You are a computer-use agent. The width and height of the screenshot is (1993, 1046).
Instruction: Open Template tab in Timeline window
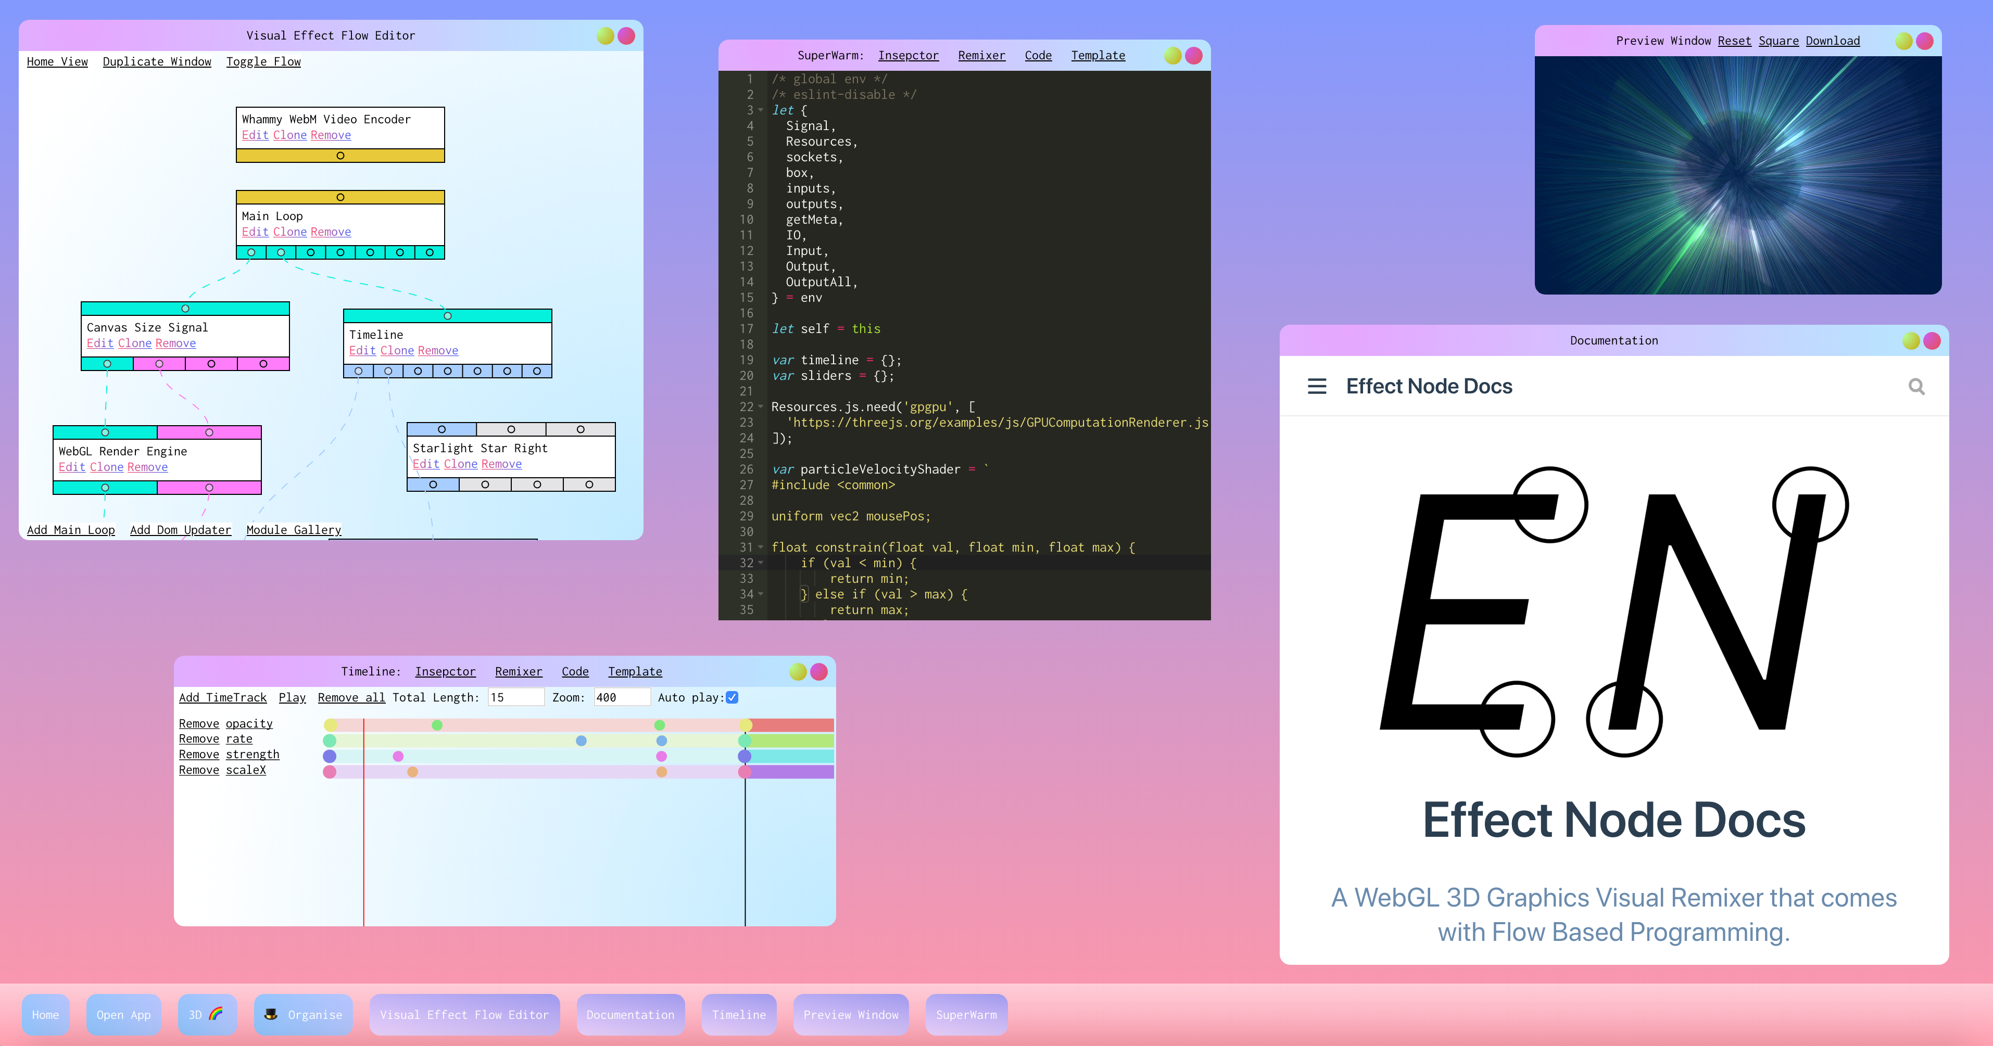[x=635, y=671]
